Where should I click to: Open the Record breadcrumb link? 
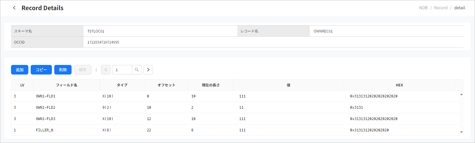coord(441,8)
